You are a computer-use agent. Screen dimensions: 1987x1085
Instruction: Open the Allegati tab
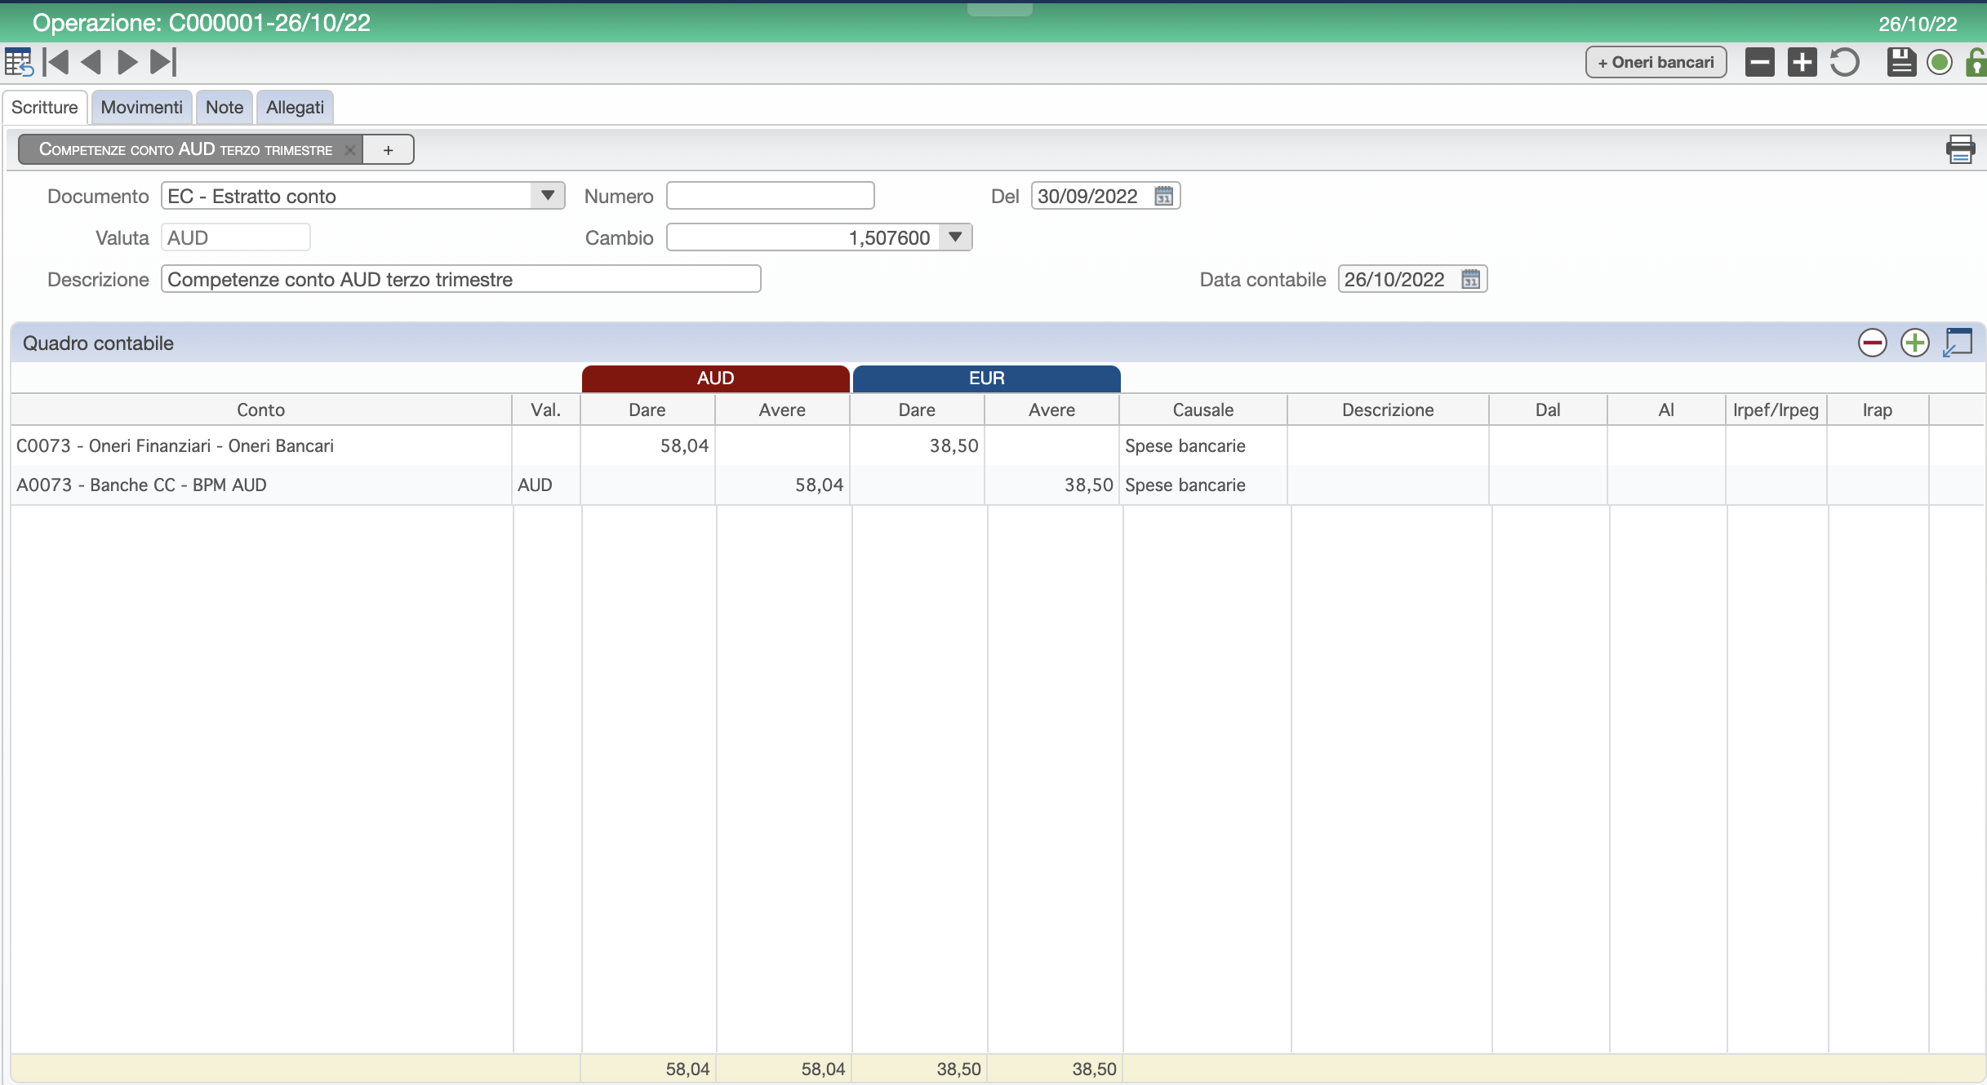tap(295, 108)
